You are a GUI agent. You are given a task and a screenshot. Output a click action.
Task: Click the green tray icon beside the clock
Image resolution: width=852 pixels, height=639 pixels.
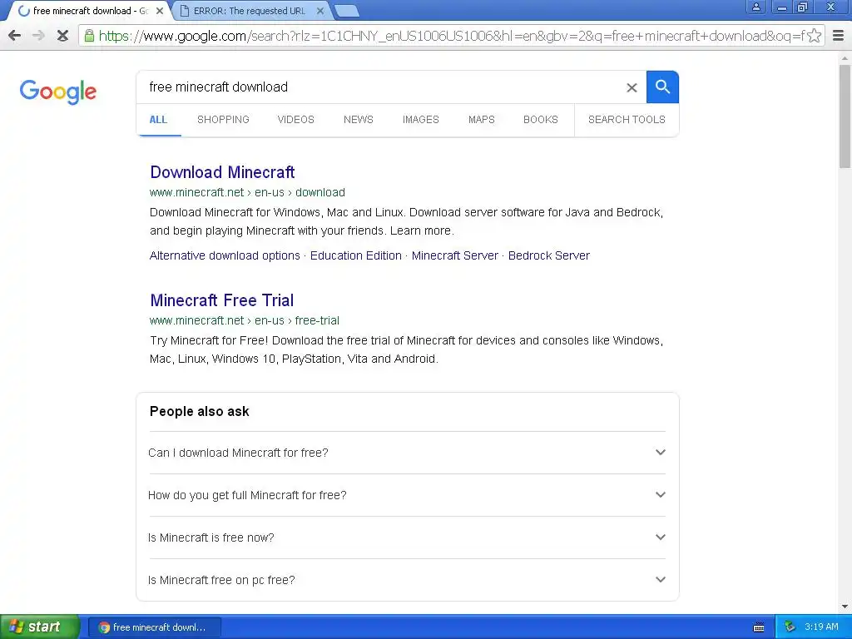click(x=790, y=627)
